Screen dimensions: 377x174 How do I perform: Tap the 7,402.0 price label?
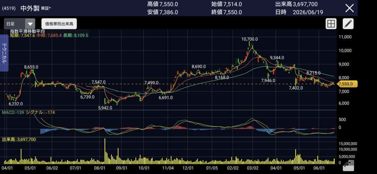point(296,88)
